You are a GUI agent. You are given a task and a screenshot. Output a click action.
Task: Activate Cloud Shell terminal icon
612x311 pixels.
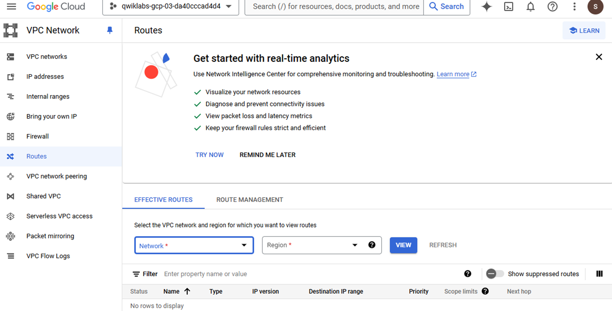pyautogui.click(x=509, y=6)
